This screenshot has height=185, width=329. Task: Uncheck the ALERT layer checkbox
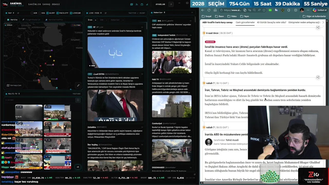point(47,13)
